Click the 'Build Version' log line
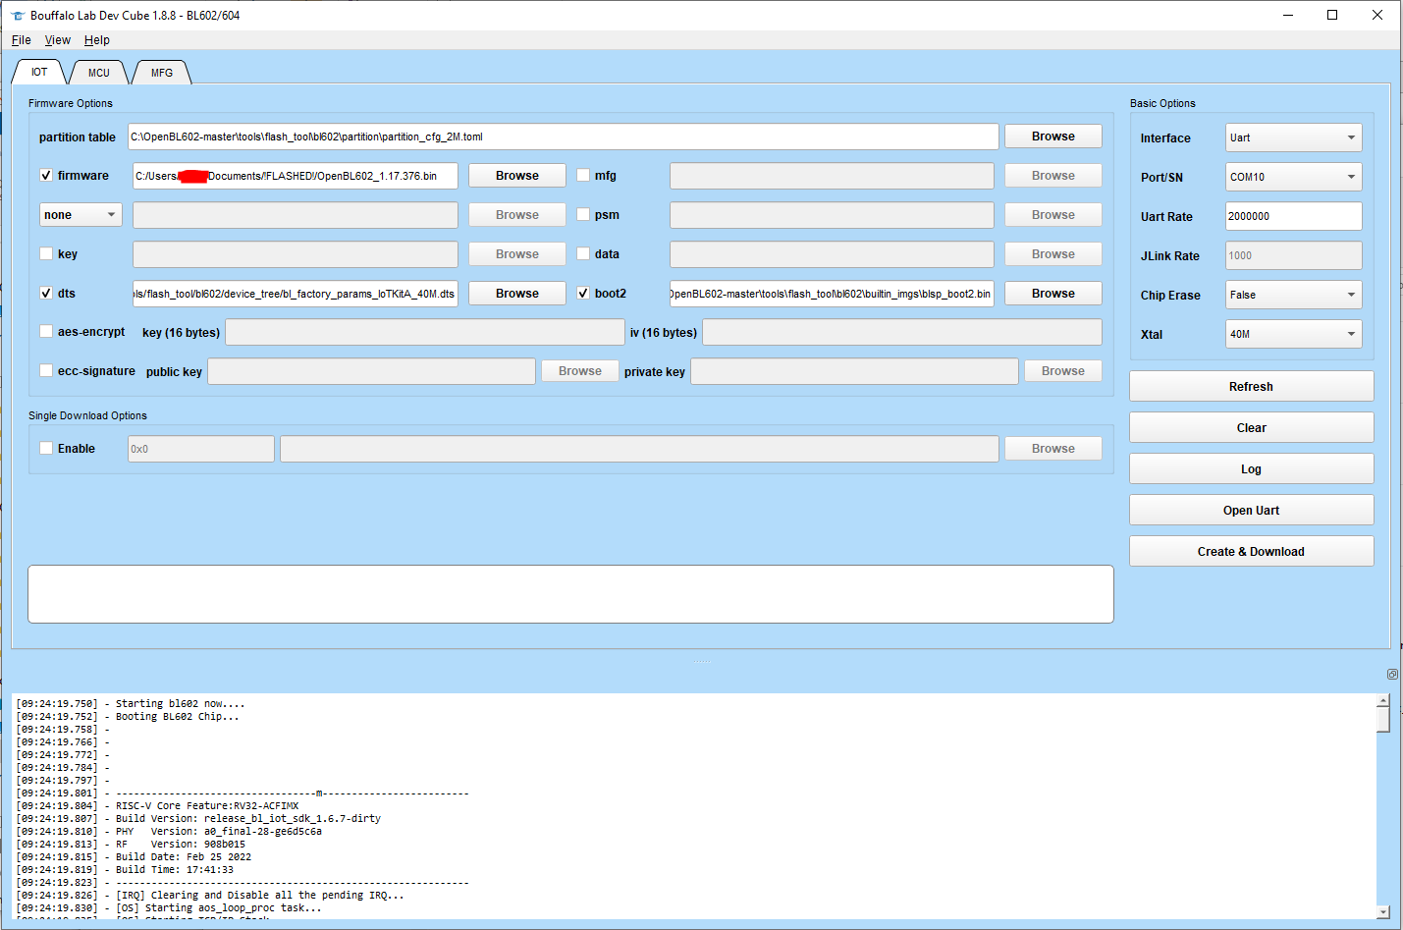The image size is (1403, 930). pyautogui.click(x=198, y=819)
